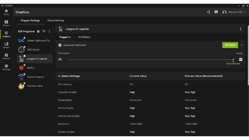249x140 pixels.
Task: Click the filter icon above the programs list
Action: (x=44, y=31)
